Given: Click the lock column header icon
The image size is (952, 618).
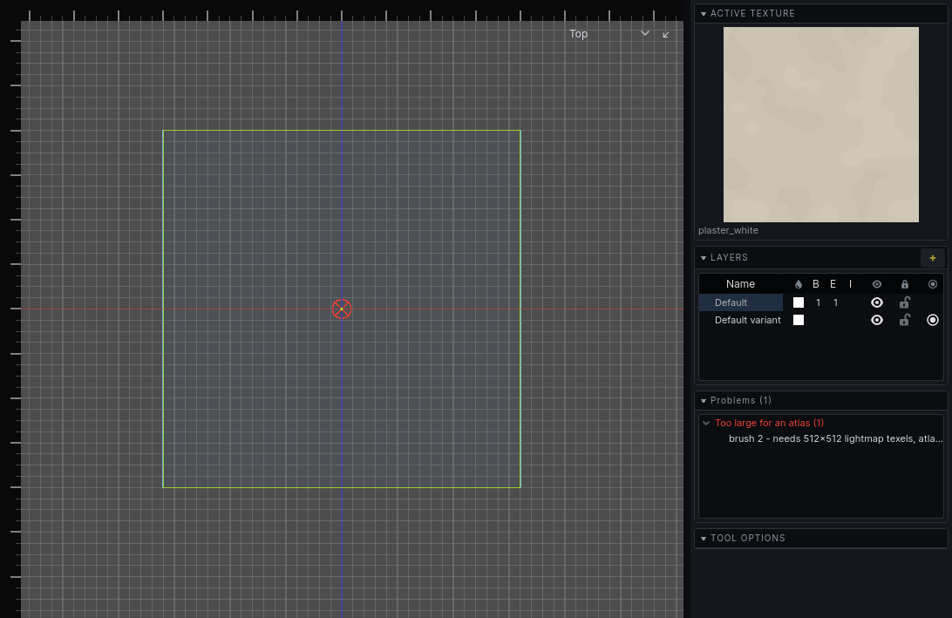Looking at the screenshot, I should click(905, 284).
